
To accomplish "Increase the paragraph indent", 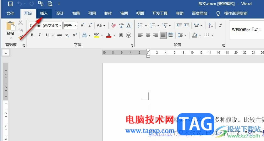I will click(187, 25).
